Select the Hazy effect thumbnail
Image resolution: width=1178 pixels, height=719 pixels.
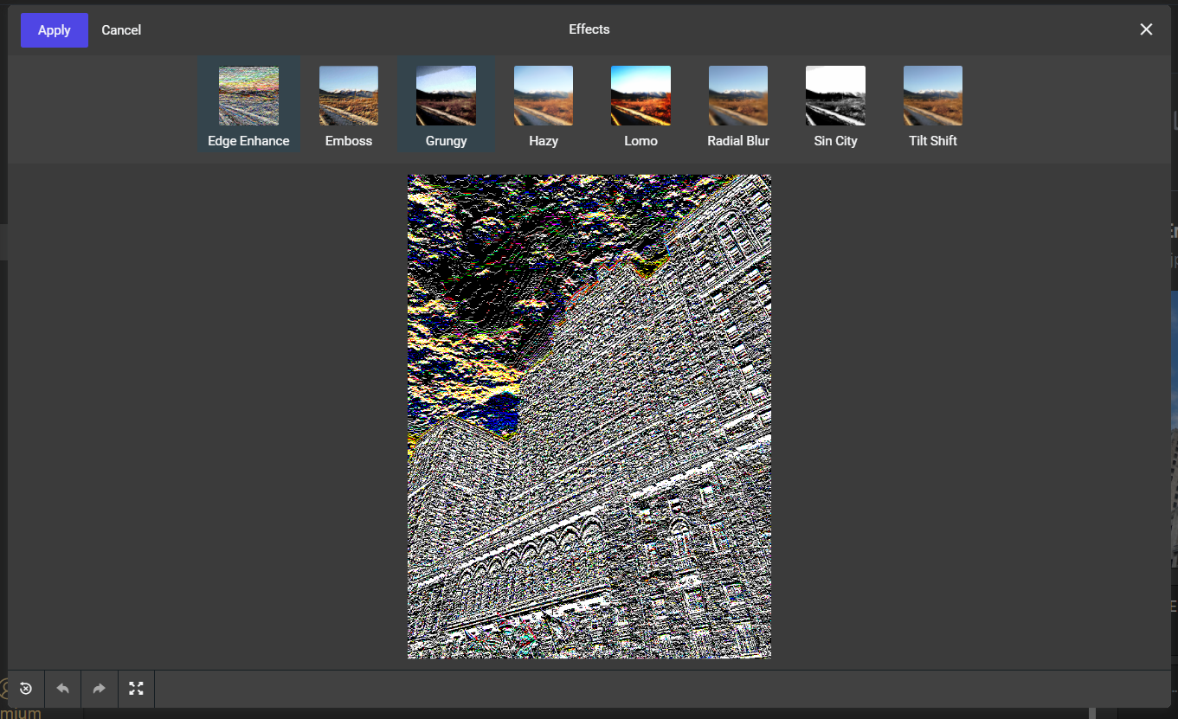(544, 96)
